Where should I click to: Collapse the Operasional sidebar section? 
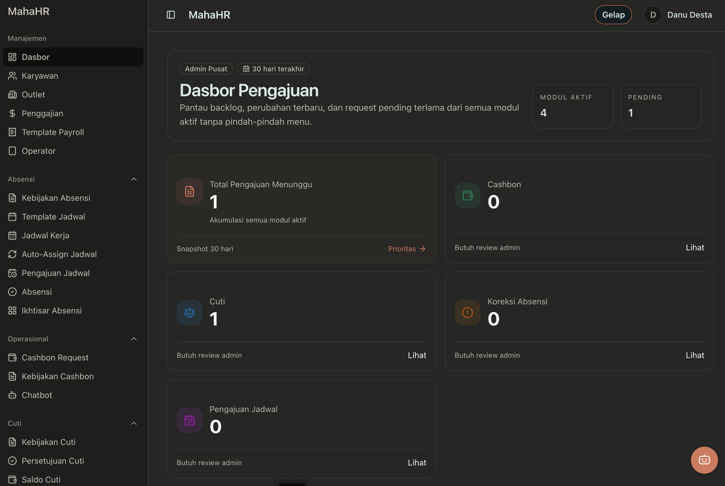[134, 339]
